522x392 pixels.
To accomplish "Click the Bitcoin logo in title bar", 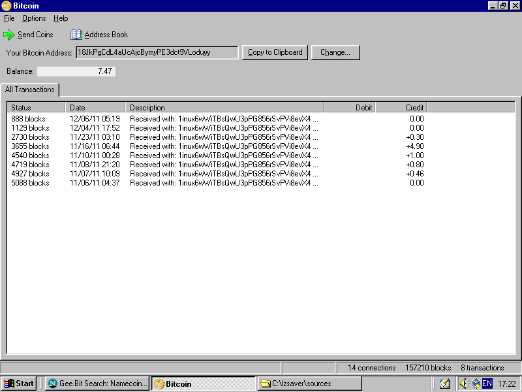I will pyautogui.click(x=6, y=6).
